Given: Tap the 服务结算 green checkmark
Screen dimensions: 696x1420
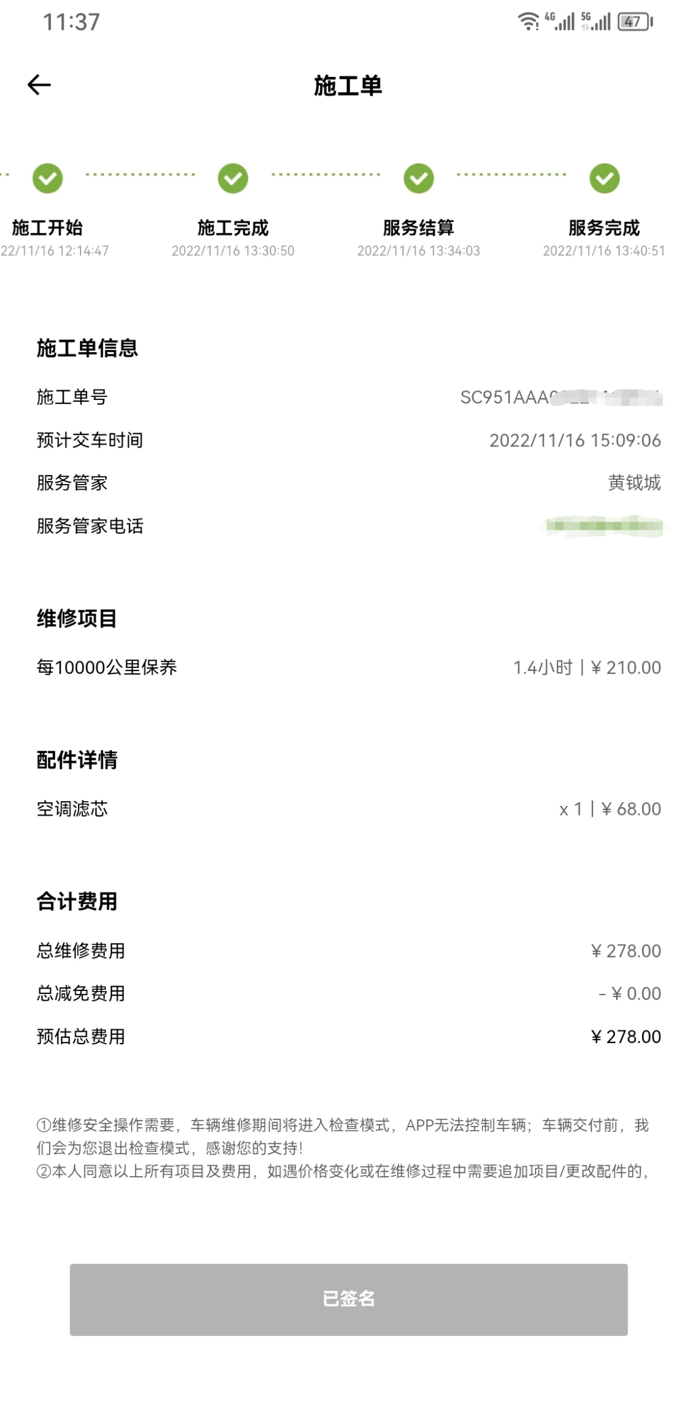Looking at the screenshot, I should [x=419, y=178].
